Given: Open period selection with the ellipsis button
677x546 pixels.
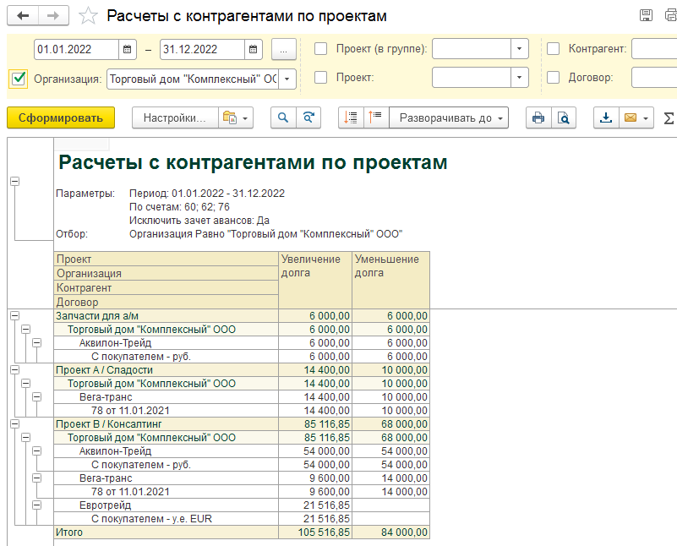Looking at the screenshot, I should (x=284, y=49).
